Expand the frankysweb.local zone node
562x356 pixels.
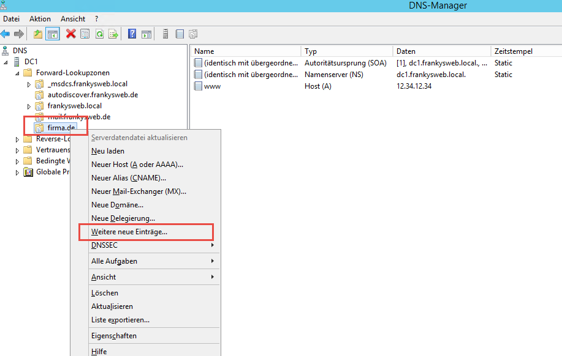(29, 106)
